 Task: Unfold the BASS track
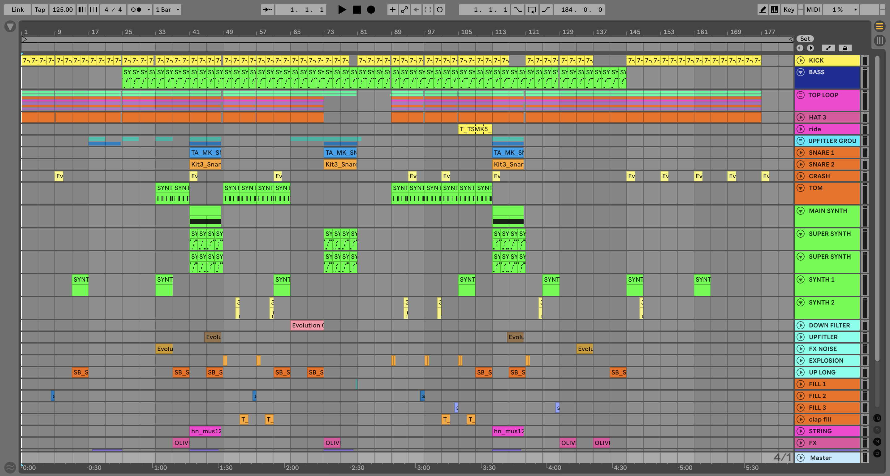click(x=801, y=72)
